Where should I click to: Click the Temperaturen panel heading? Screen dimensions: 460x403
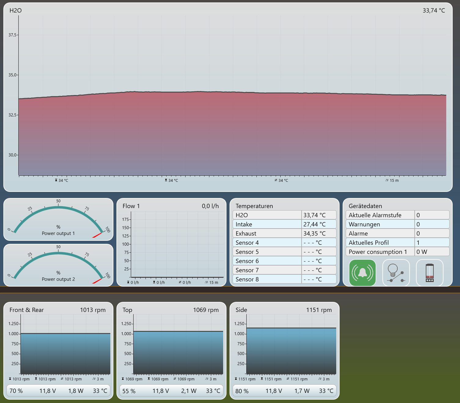(254, 206)
